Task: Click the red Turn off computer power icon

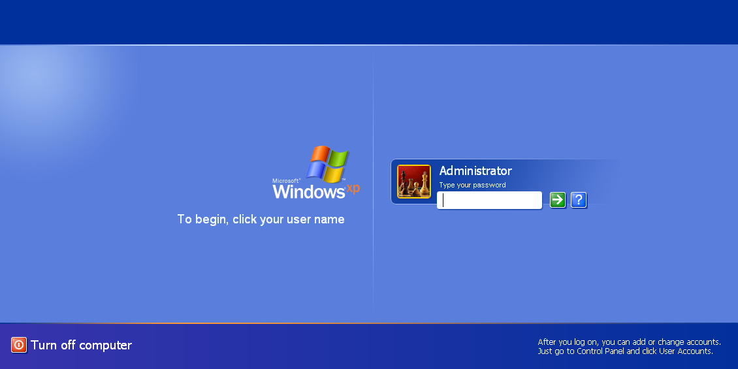Action: coord(19,345)
